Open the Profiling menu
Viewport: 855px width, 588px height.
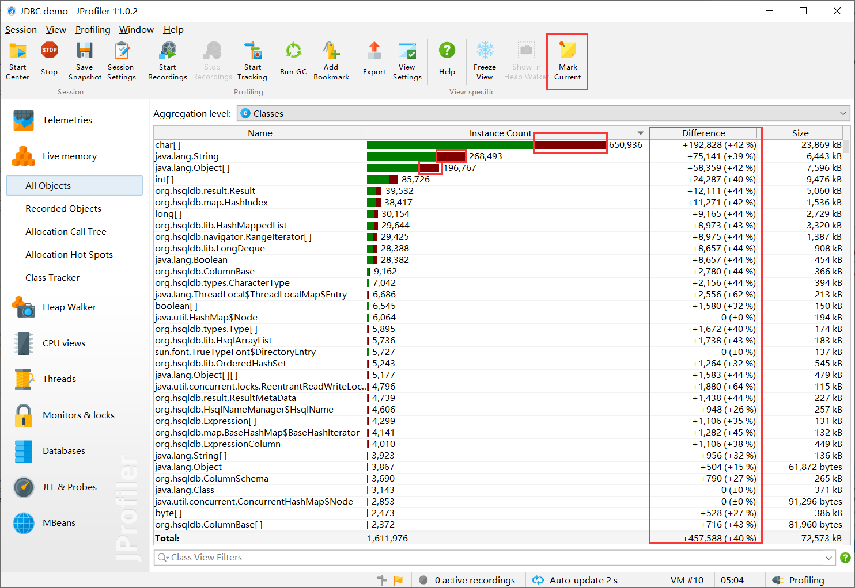point(93,29)
